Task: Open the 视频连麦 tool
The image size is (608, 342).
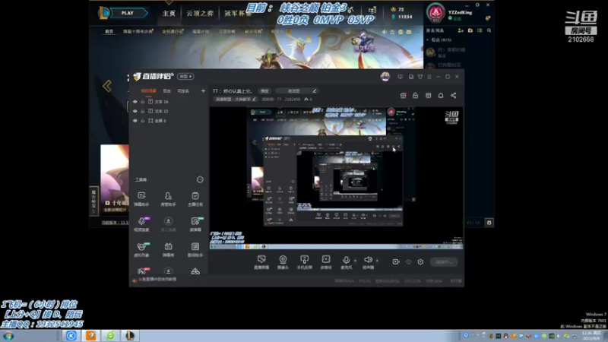Action: tap(141, 224)
